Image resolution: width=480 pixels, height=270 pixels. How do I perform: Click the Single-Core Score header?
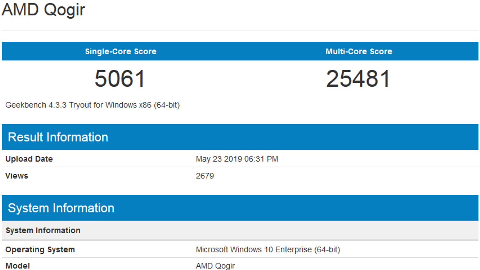[121, 51]
